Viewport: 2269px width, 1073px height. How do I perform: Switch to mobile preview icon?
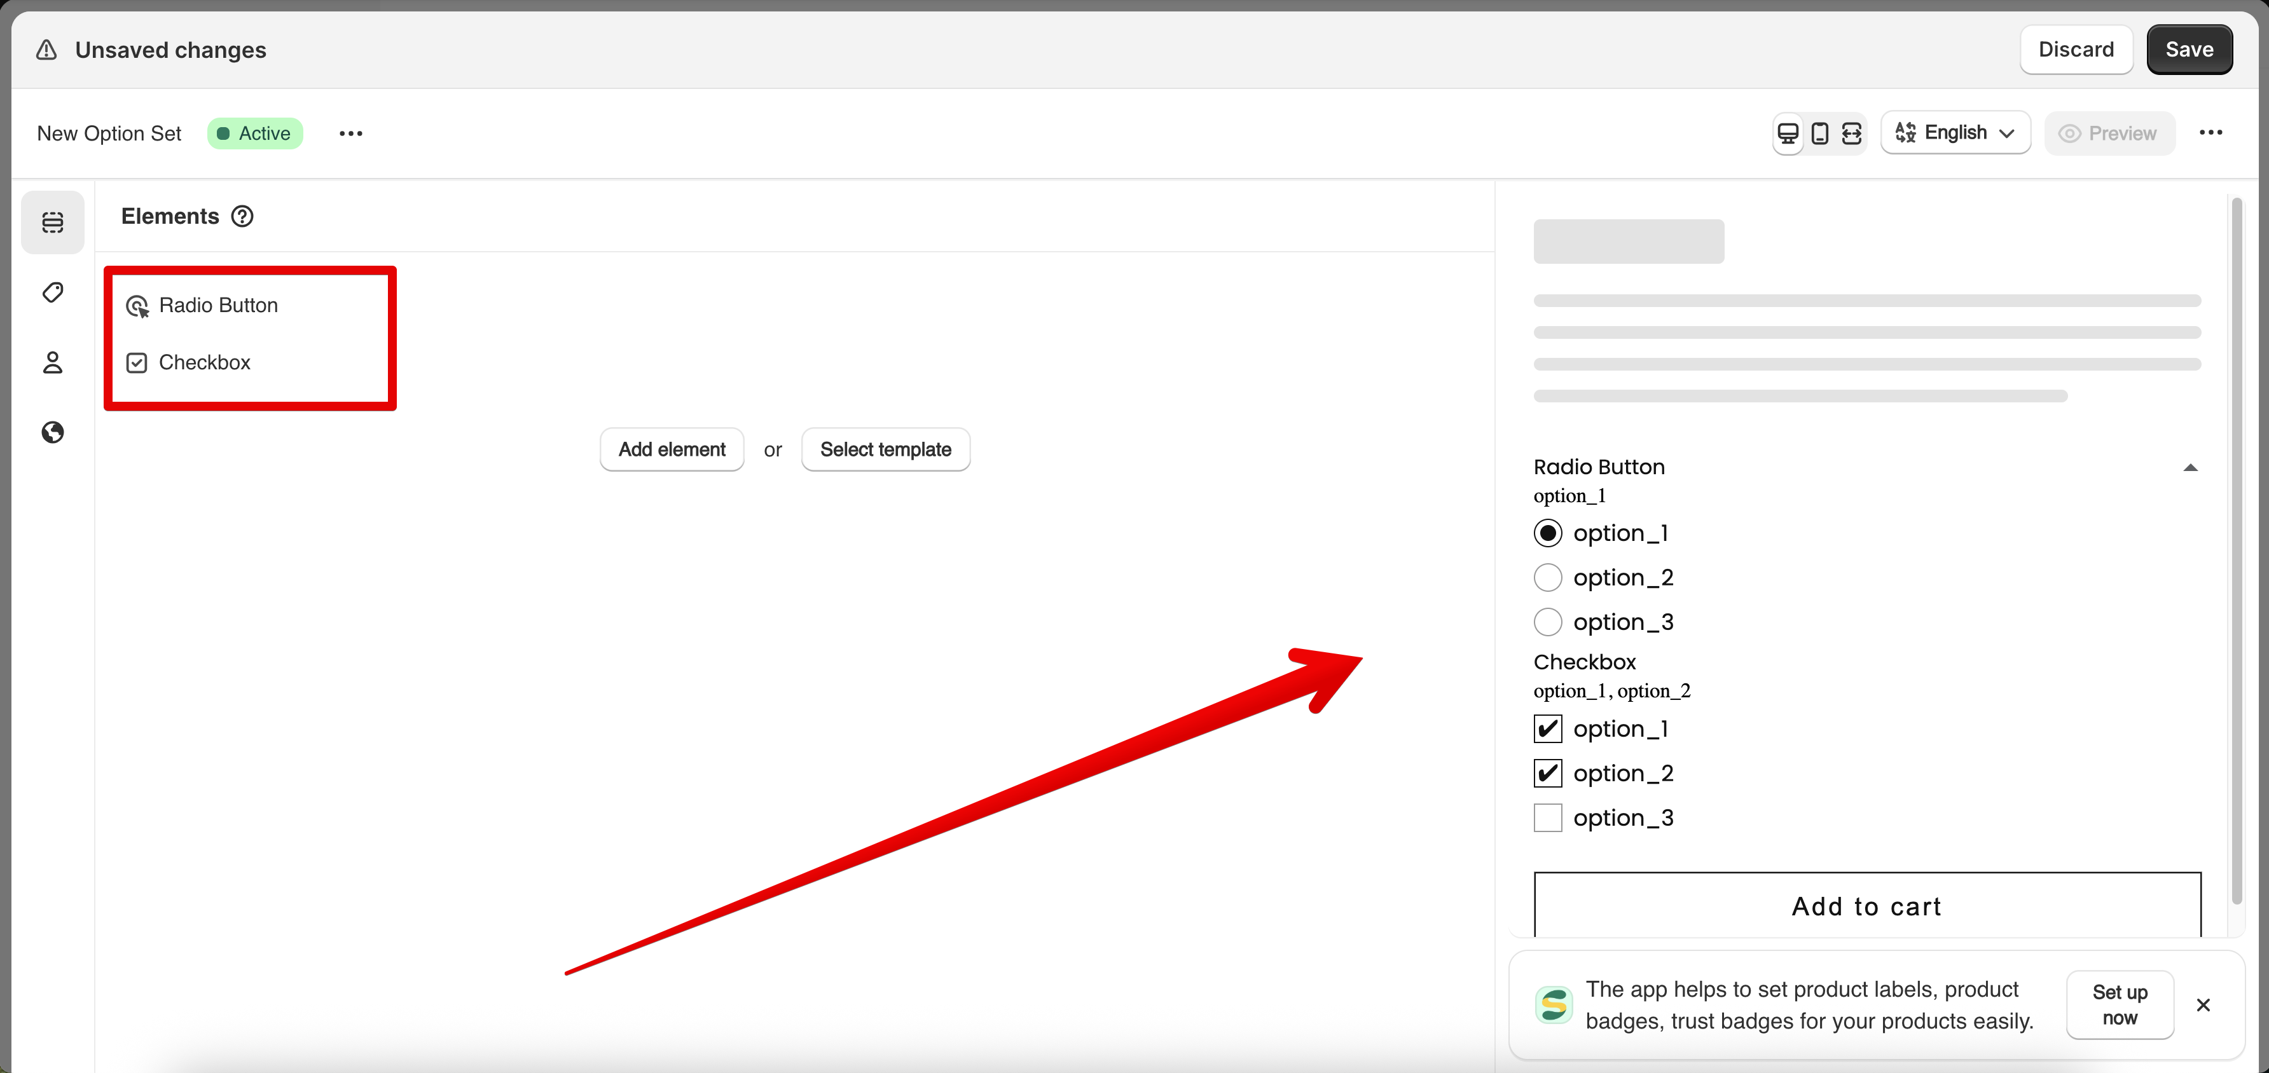1820,133
